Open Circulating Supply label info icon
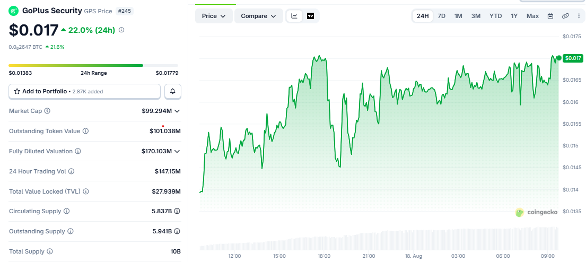Viewport: 586px width, 262px height. [x=66, y=211]
